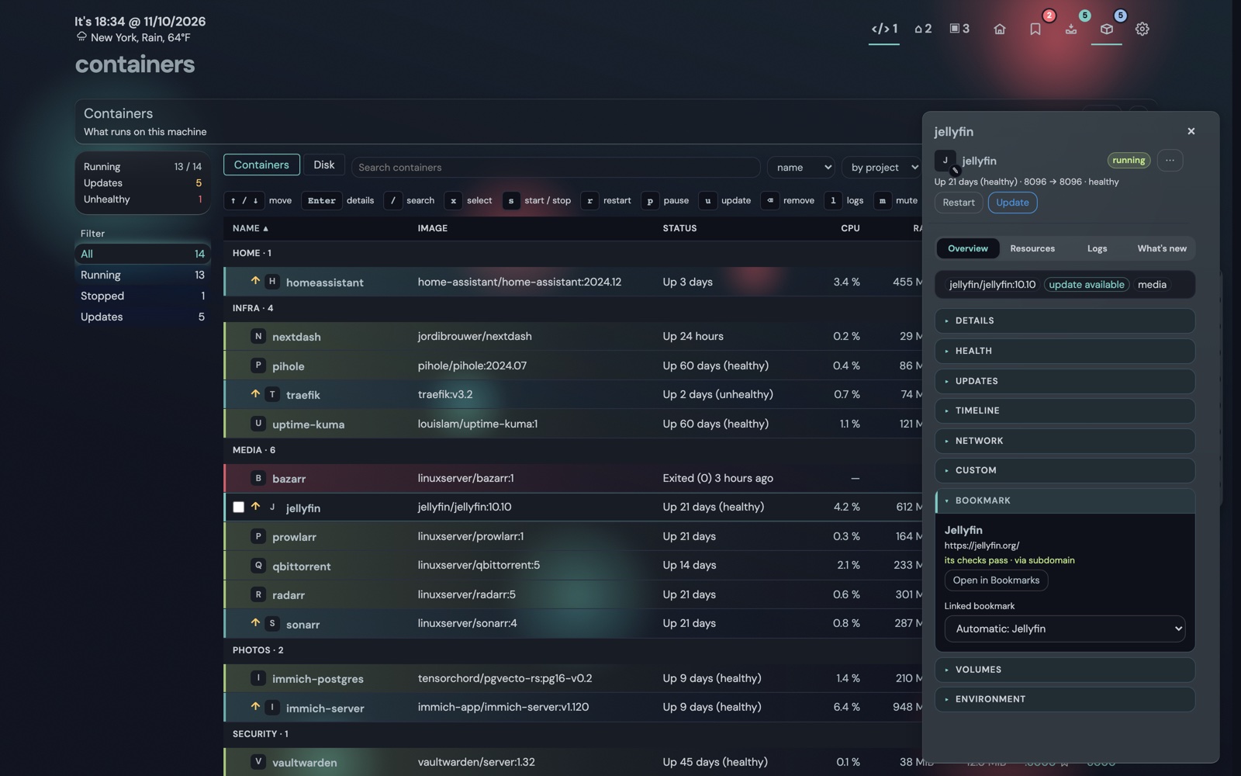Screen dimensions: 1241x776
Task: Filter by All containers
Action: [143, 254]
